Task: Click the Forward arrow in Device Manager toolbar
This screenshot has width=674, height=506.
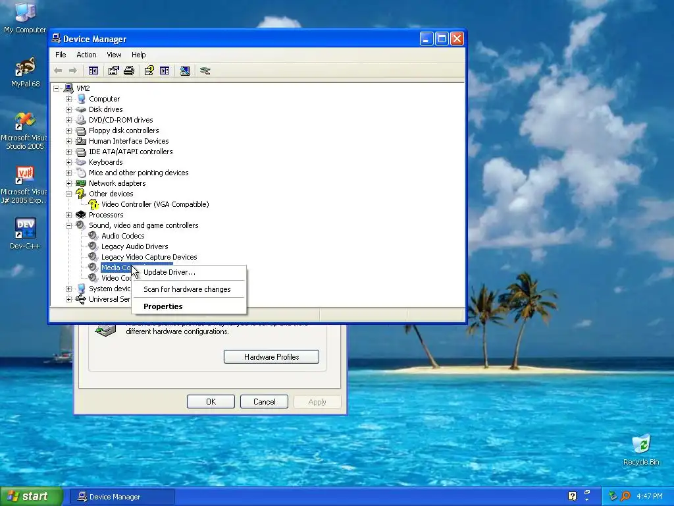Action: pos(73,70)
